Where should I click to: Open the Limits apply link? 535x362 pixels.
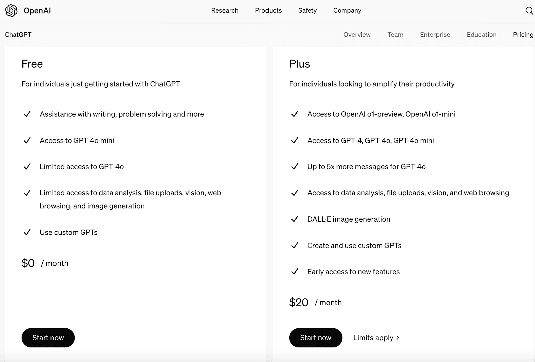pyautogui.click(x=376, y=338)
